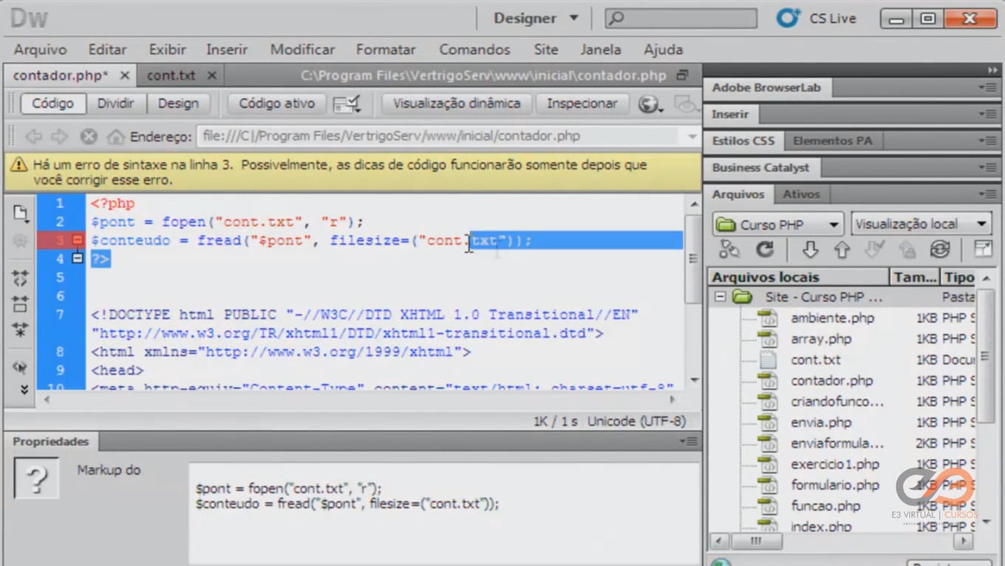Show more coding toolbar tools with double chevron
Image resolution: width=1005 pixels, height=566 pixels.
[x=24, y=389]
